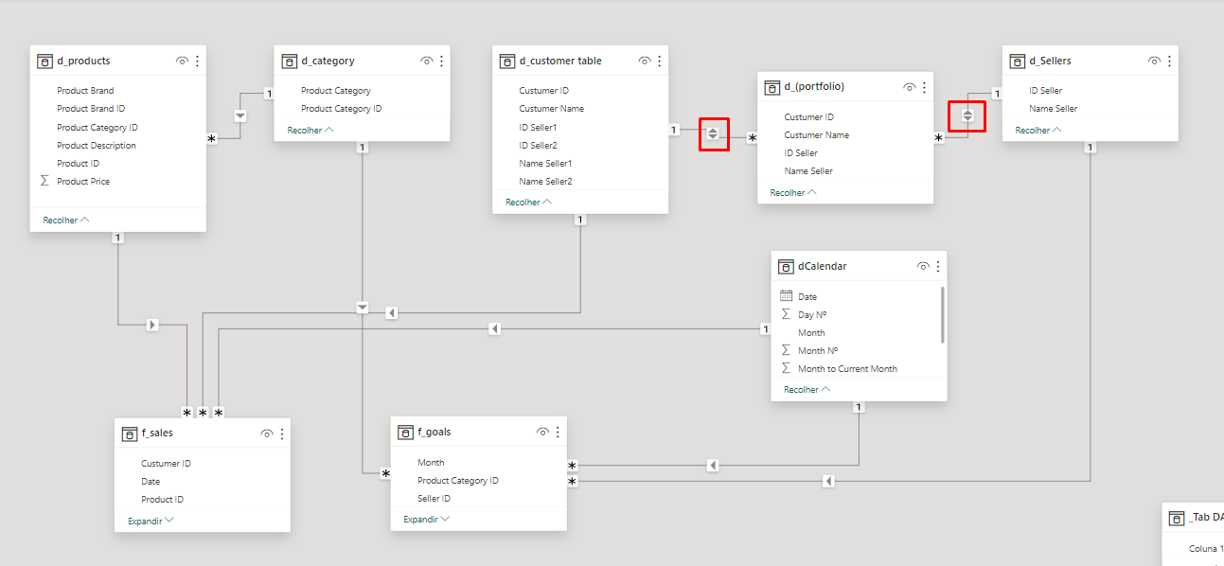Select filter arrow on d_customer to f_sales line
This screenshot has height=566, width=1224.
pos(391,312)
